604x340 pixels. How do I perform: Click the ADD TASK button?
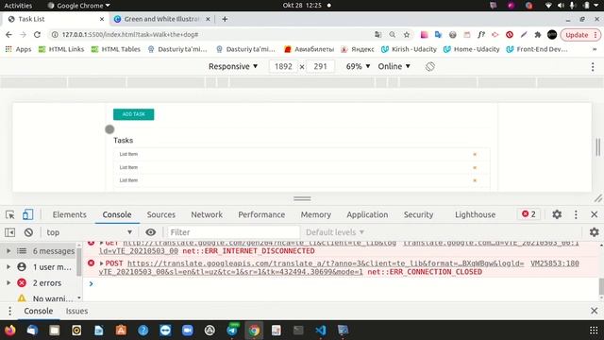pos(134,114)
